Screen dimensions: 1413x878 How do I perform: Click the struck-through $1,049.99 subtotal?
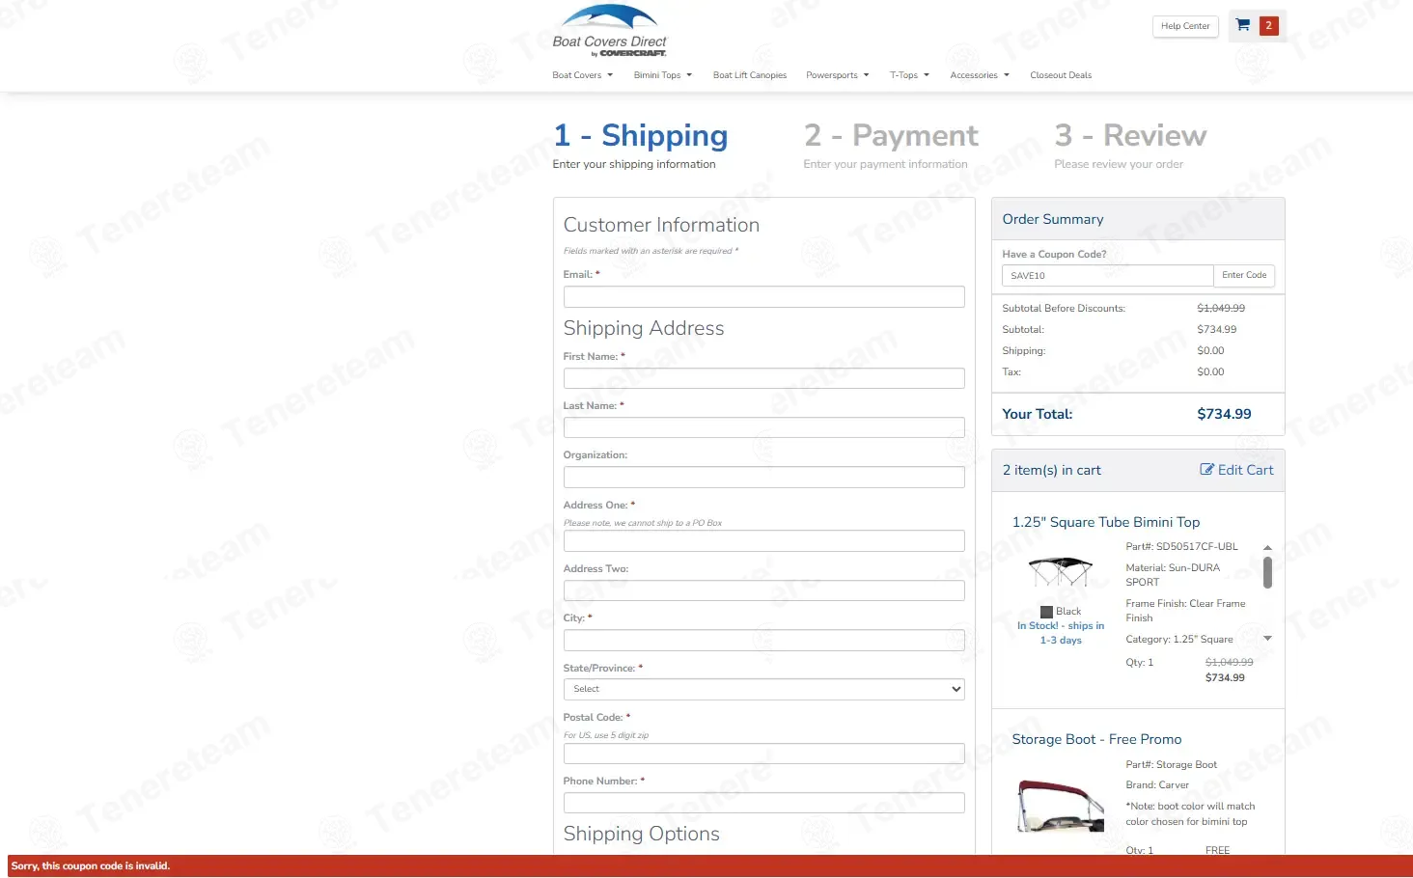tap(1221, 309)
